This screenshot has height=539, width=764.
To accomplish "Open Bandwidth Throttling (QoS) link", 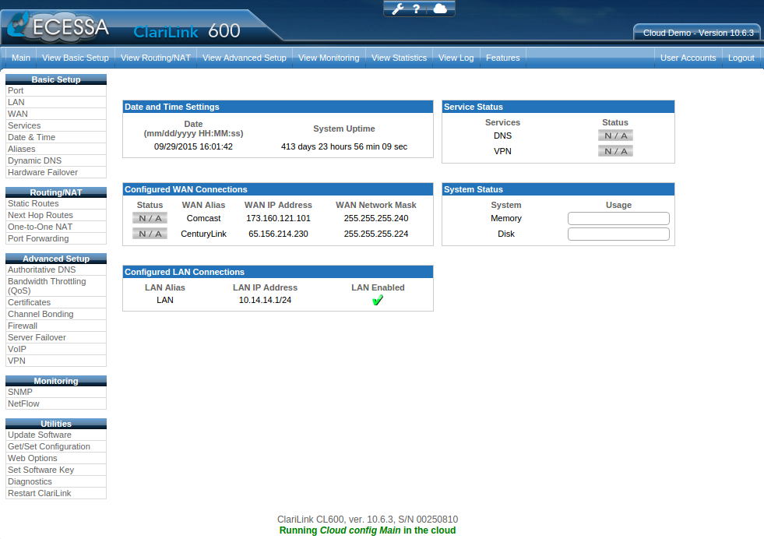I will [x=56, y=286].
